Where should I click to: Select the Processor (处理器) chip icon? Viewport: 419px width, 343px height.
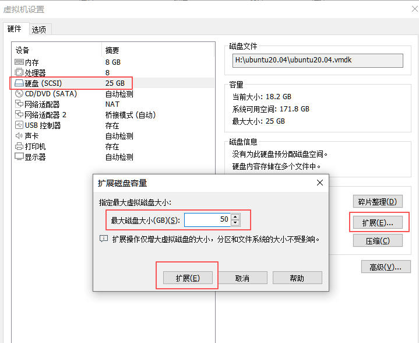pos(19,72)
